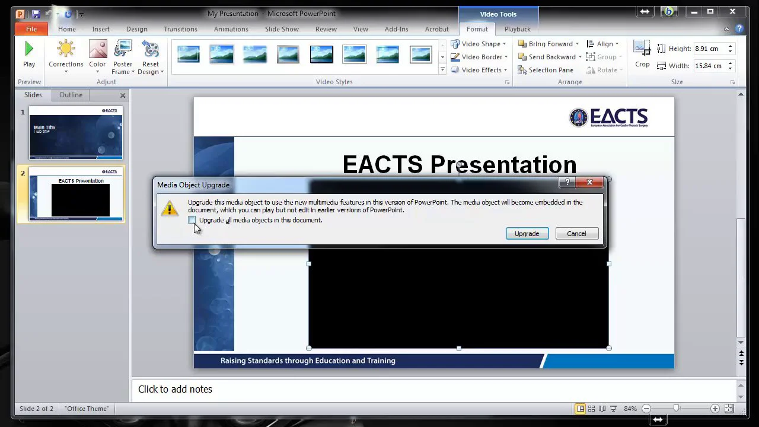Start Slide Show from status bar icon

click(613, 409)
